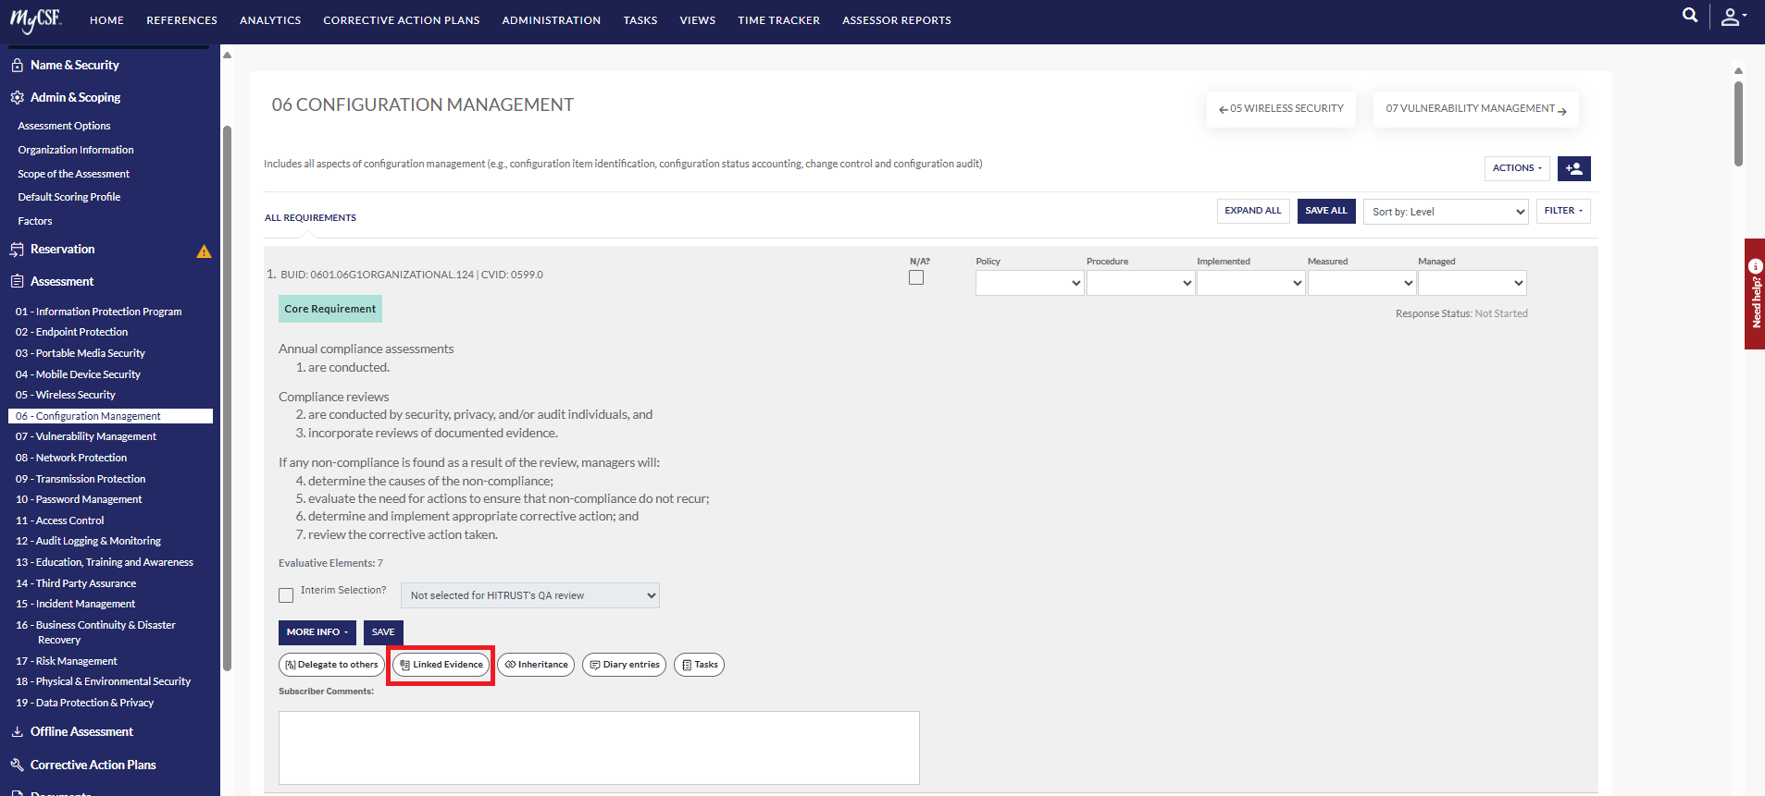
Task: Click the Save All button
Action: click(1326, 211)
